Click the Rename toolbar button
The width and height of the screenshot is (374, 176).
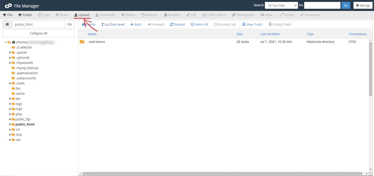point(172,15)
